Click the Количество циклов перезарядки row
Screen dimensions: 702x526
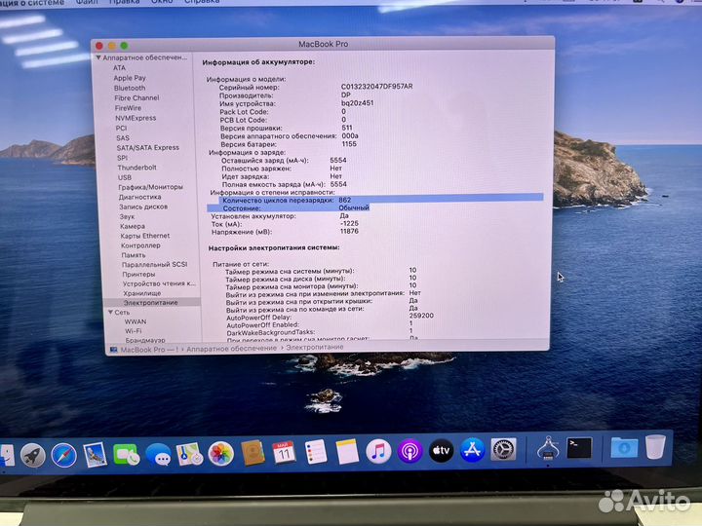pos(381,200)
